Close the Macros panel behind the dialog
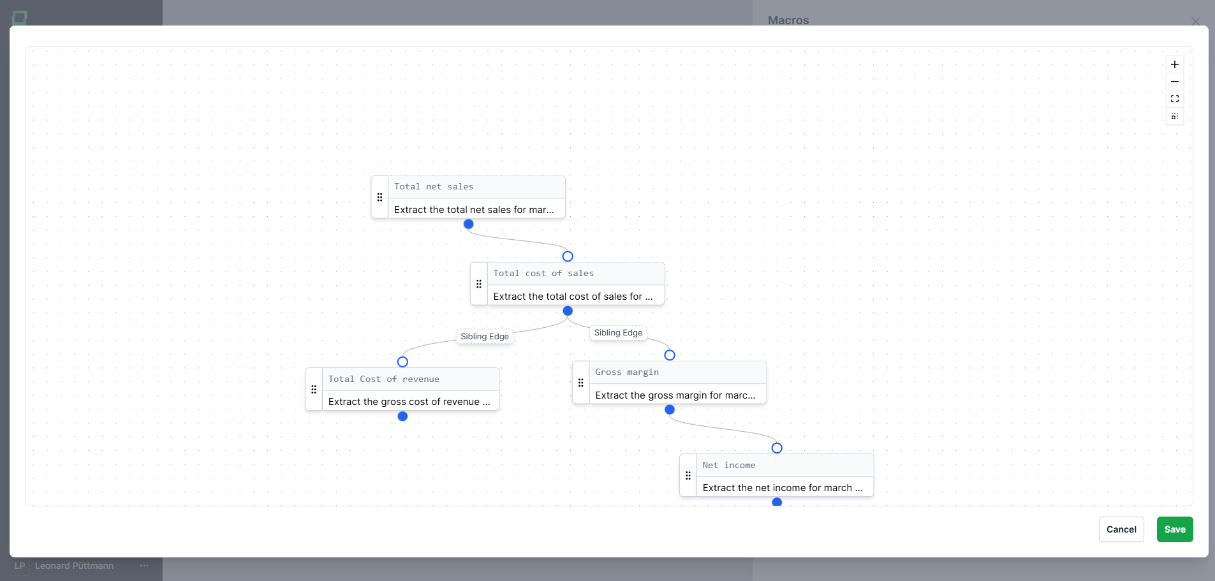The image size is (1215, 581). [1195, 21]
